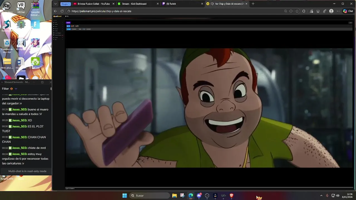
Task: Open the clock and date 12:36
Action: [x=347, y=196]
